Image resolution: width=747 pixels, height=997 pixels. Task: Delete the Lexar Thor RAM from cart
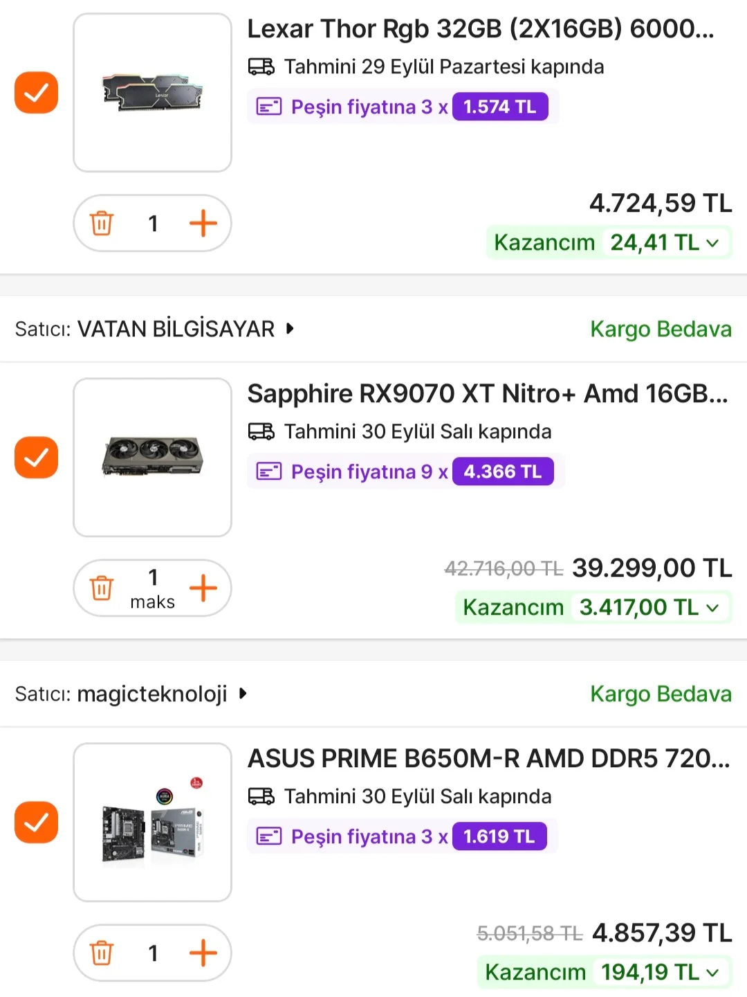coord(102,224)
